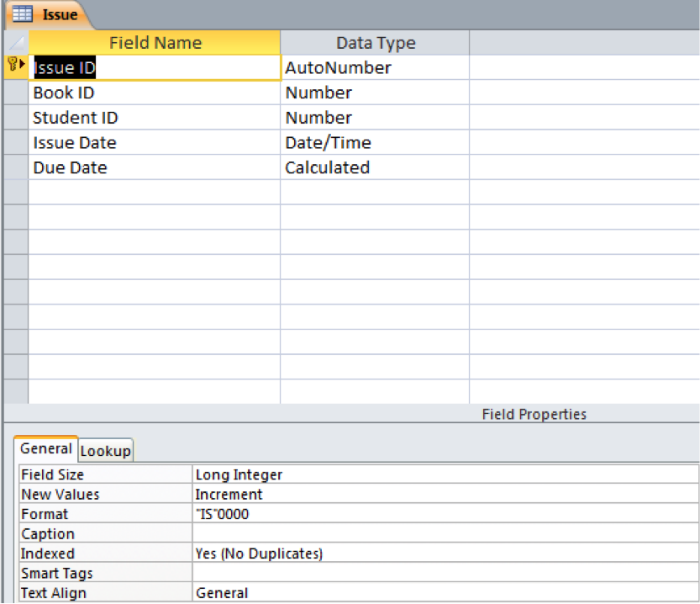The height and width of the screenshot is (604, 700).
Task: Click the row selector for Book ID field
Action: click(x=15, y=93)
